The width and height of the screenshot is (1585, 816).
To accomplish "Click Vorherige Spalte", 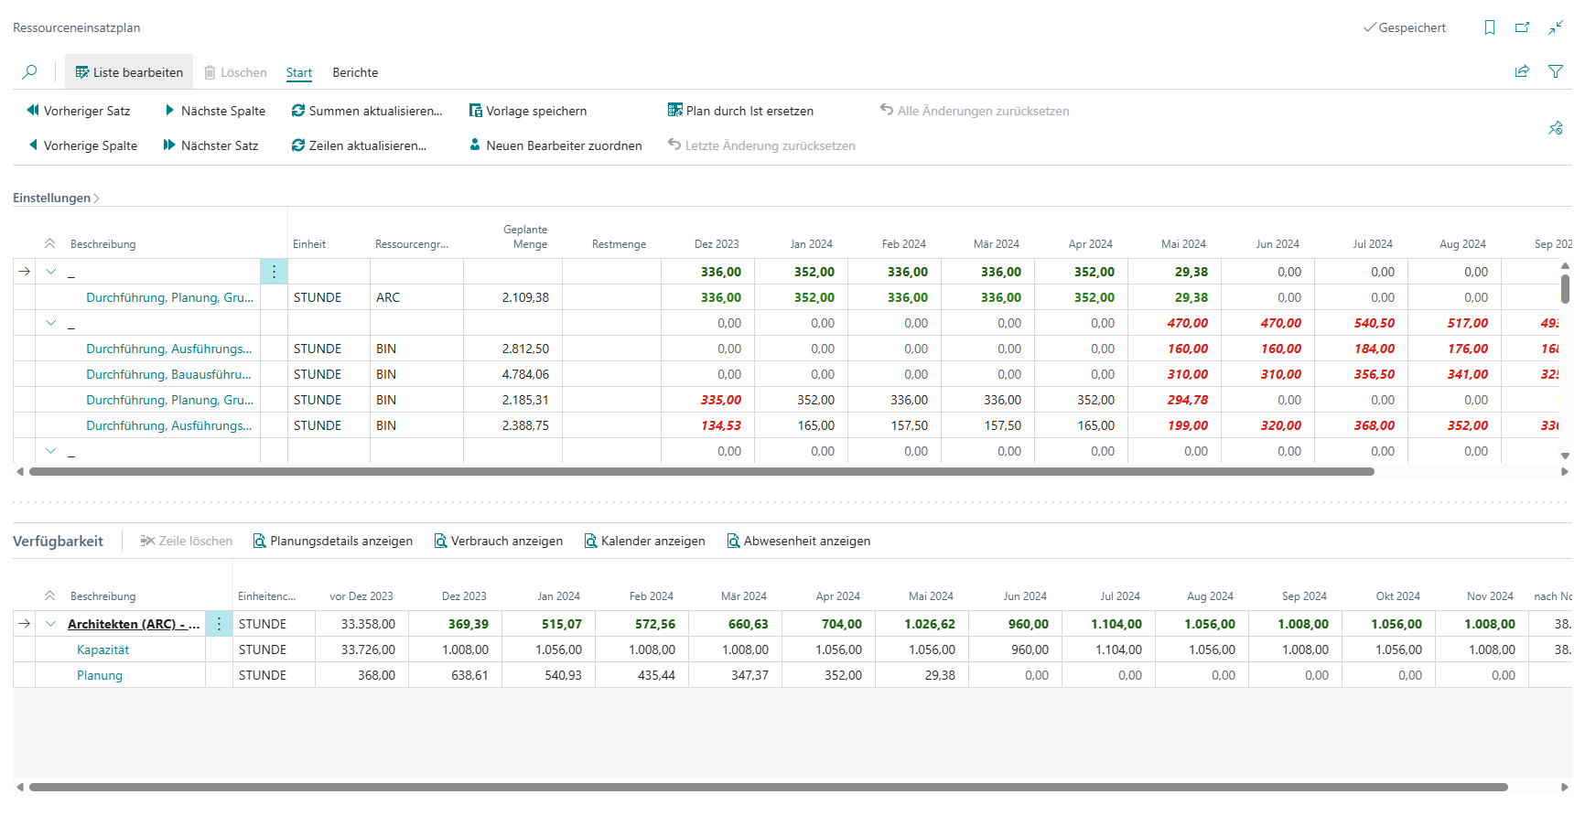I will pyautogui.click(x=82, y=145).
